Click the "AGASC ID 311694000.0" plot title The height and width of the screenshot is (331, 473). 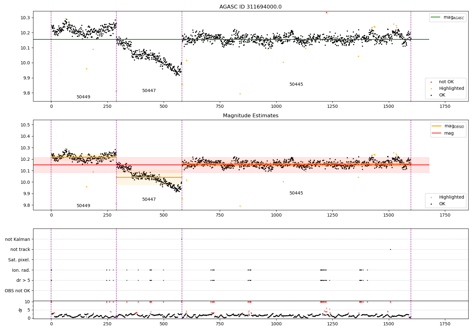click(x=251, y=7)
